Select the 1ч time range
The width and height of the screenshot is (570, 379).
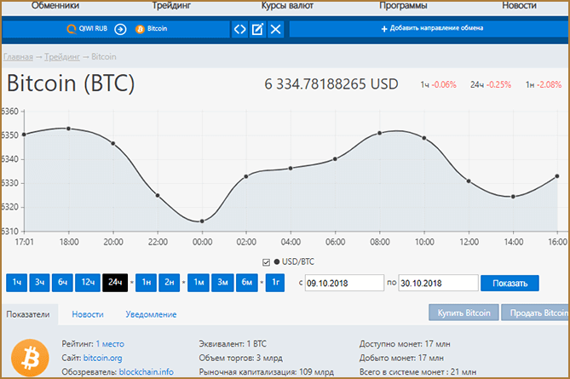[17, 283]
